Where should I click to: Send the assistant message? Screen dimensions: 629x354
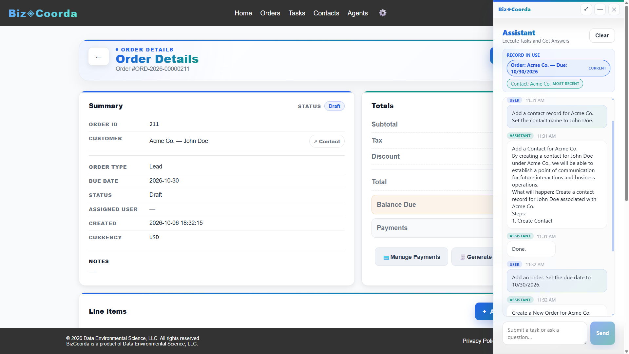coord(602,333)
